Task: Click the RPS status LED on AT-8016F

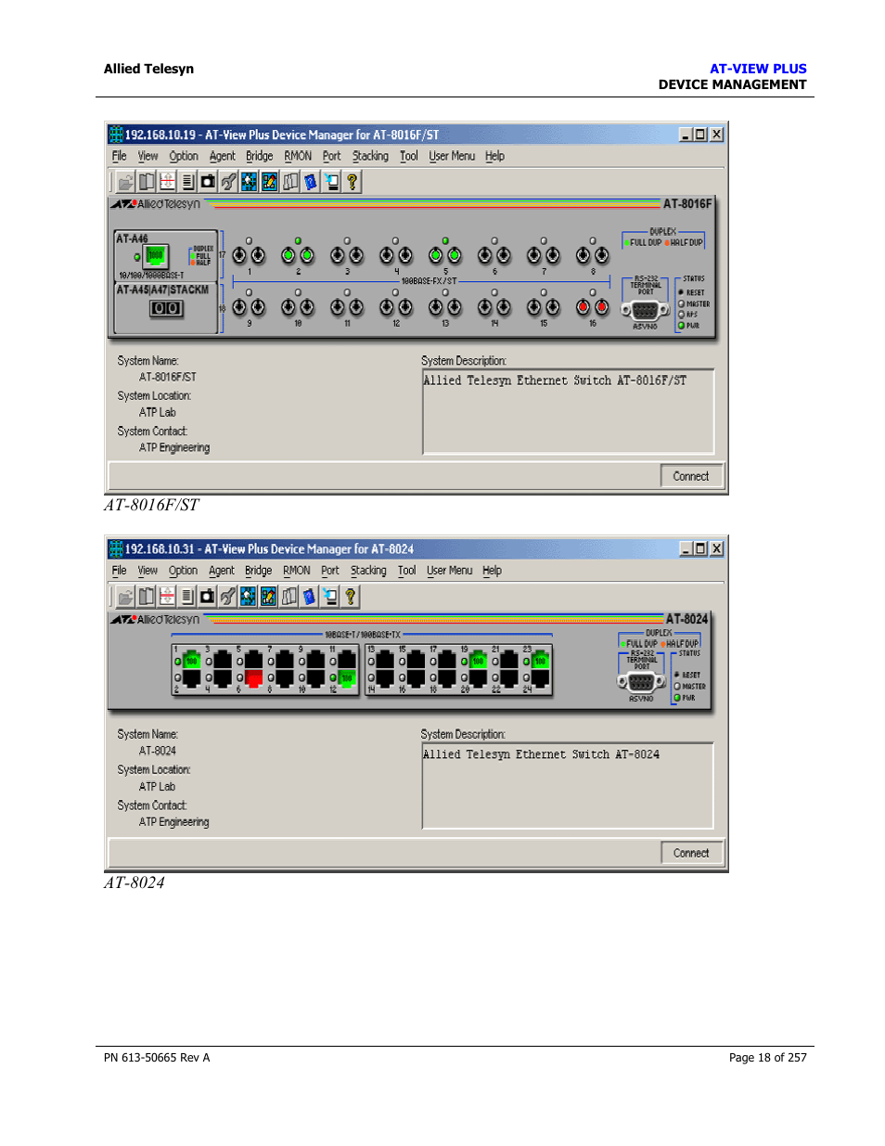Action: (681, 315)
